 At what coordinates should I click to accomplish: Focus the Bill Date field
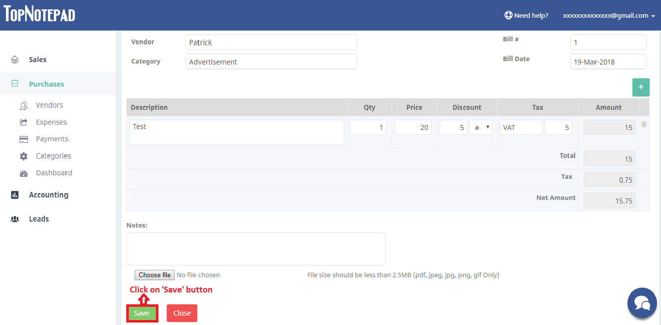(x=608, y=62)
